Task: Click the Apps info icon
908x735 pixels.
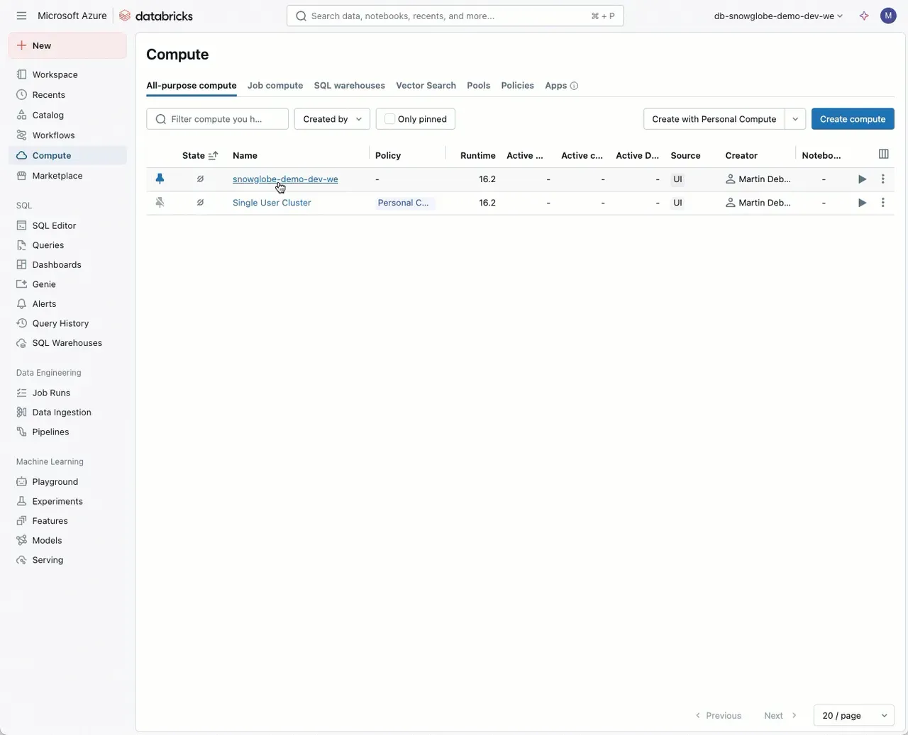Action: coord(574,86)
